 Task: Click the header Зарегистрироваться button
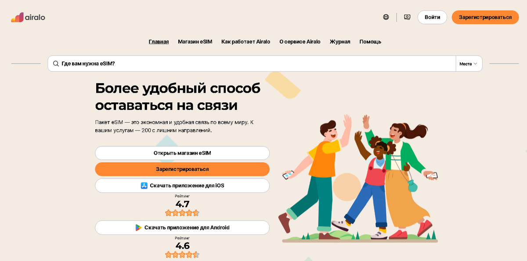coord(485,17)
